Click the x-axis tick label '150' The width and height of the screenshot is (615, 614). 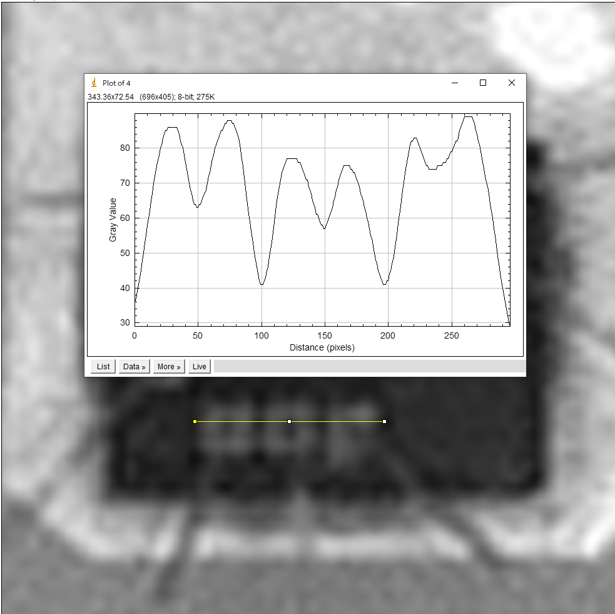(x=325, y=336)
